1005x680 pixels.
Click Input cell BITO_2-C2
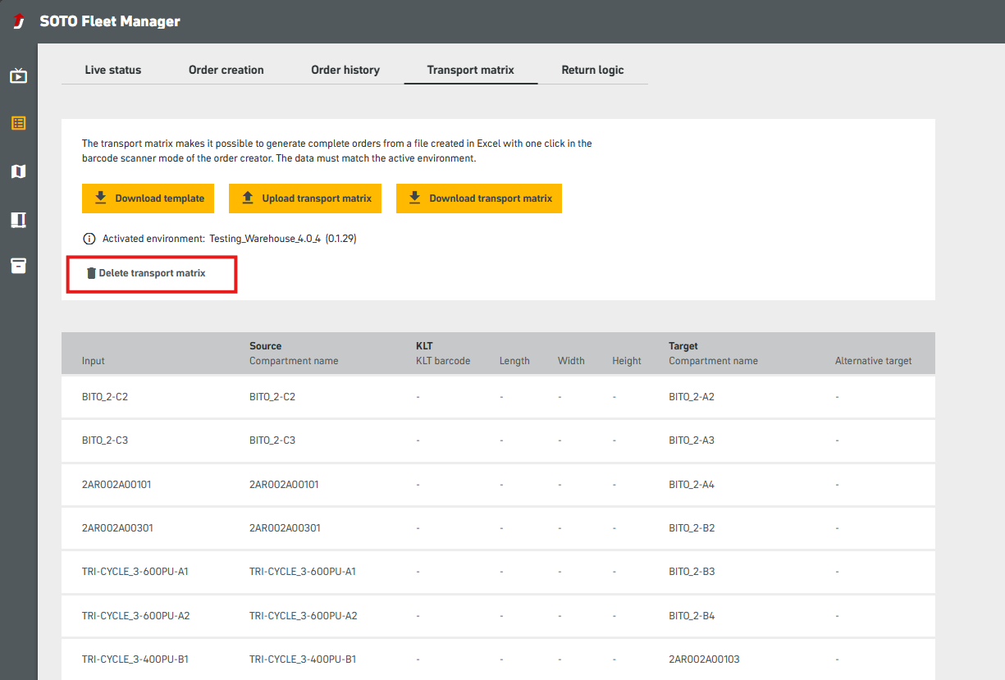pos(105,397)
